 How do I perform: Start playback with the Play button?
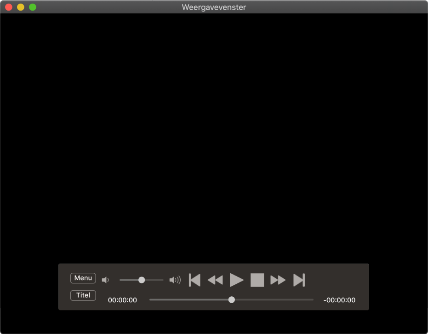236,280
